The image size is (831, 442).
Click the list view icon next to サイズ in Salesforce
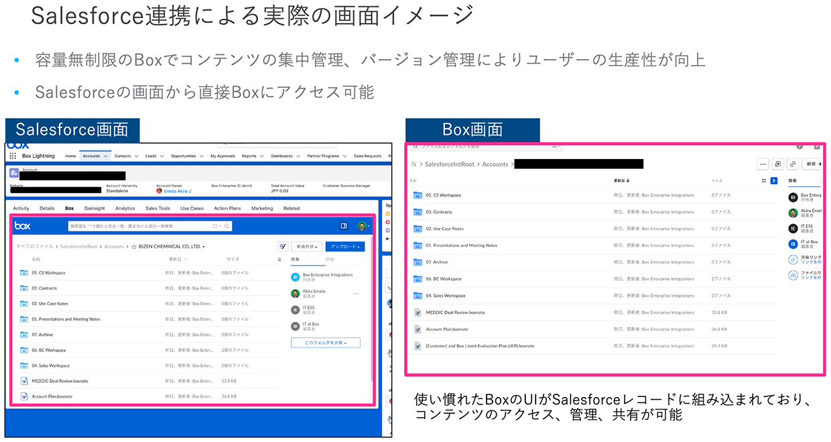click(279, 259)
